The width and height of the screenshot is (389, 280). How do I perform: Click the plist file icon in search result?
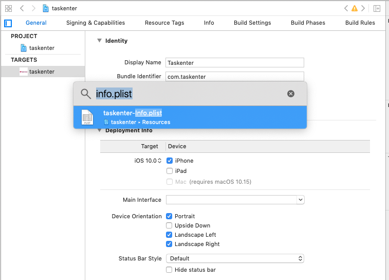coord(87,117)
